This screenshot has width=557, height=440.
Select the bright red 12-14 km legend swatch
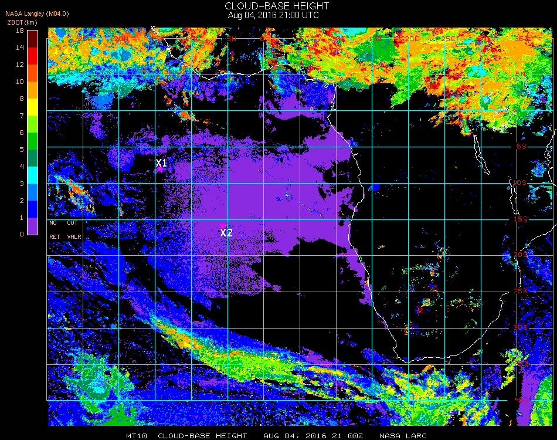pos(32,56)
